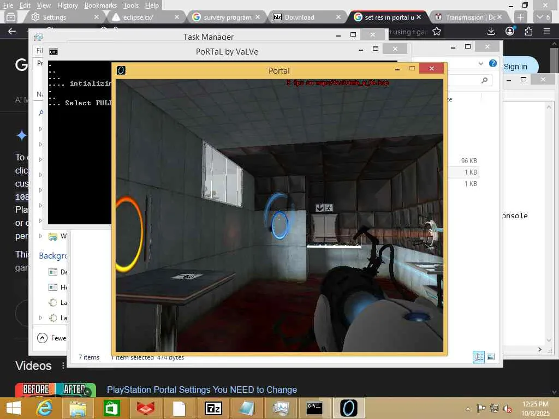559x419 pixels.
Task: Open a new browser tab
Action: pyautogui.click(x=520, y=17)
